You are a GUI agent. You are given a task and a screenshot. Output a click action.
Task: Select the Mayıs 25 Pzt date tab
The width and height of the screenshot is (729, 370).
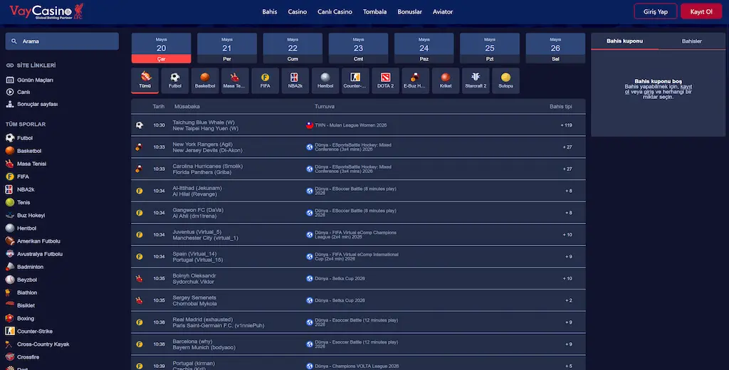[x=490, y=48]
